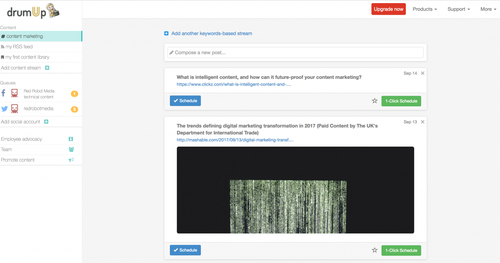500x263 pixels.
Task: Select the content marketing stream
Action: pos(25,36)
